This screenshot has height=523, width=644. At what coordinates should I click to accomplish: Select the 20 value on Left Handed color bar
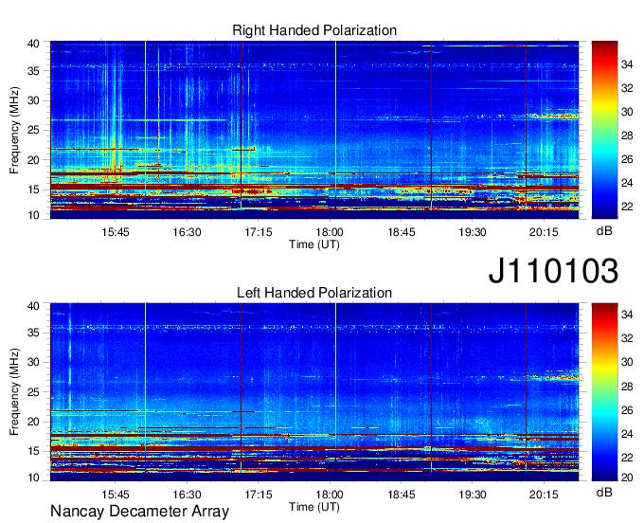627,478
